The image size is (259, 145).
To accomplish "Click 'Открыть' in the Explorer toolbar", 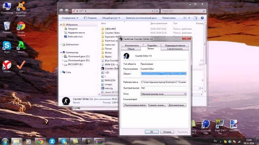I will [x=90, y=18].
